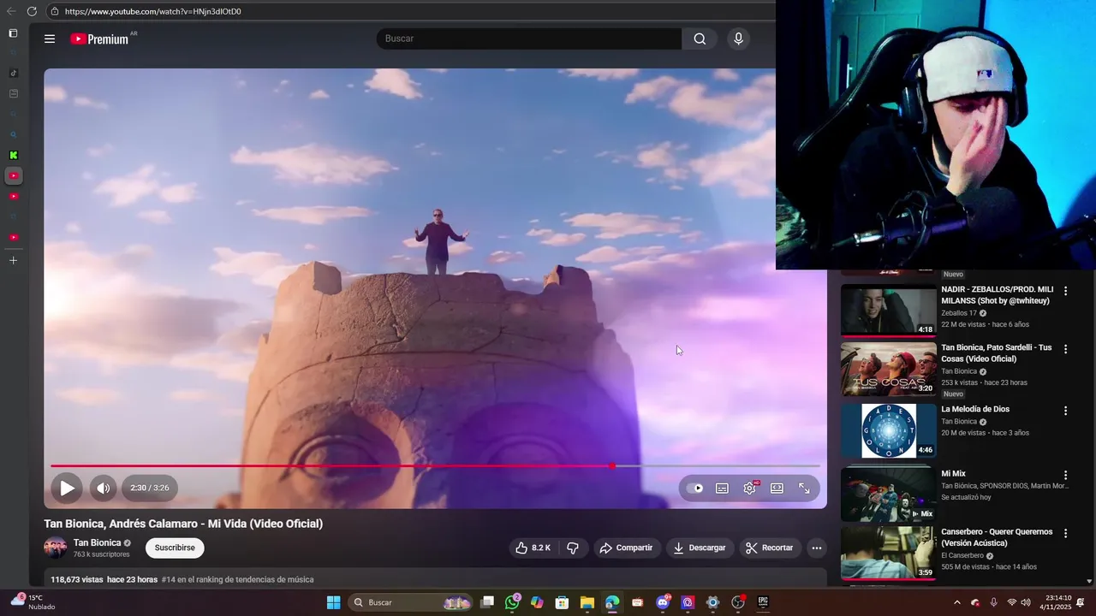The height and width of the screenshot is (616, 1096).
Task: Open File Explorer from the taskbar
Action: pos(587,602)
